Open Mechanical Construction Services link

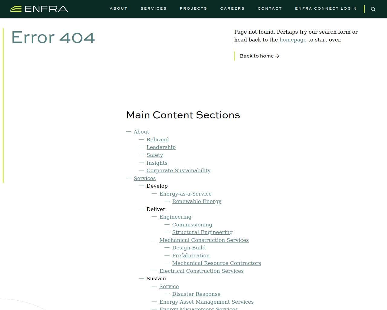(x=204, y=240)
